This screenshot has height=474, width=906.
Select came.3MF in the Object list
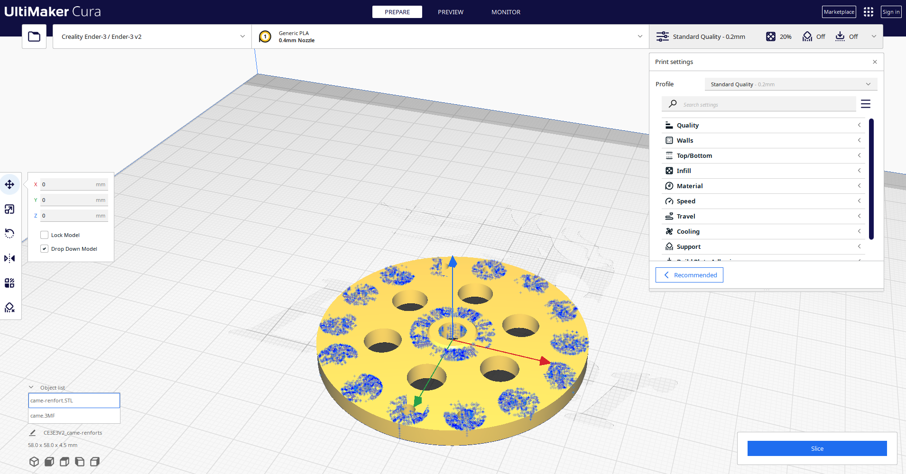[74, 416]
